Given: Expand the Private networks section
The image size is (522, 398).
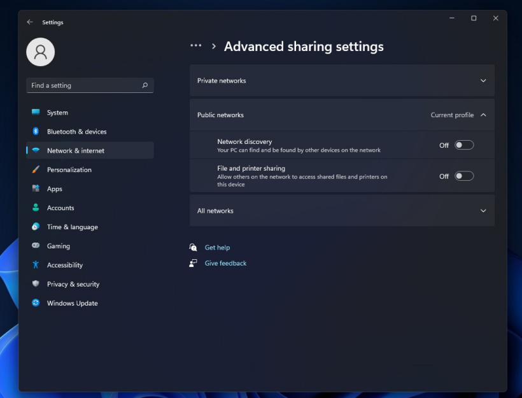Looking at the screenshot, I should pyautogui.click(x=483, y=81).
